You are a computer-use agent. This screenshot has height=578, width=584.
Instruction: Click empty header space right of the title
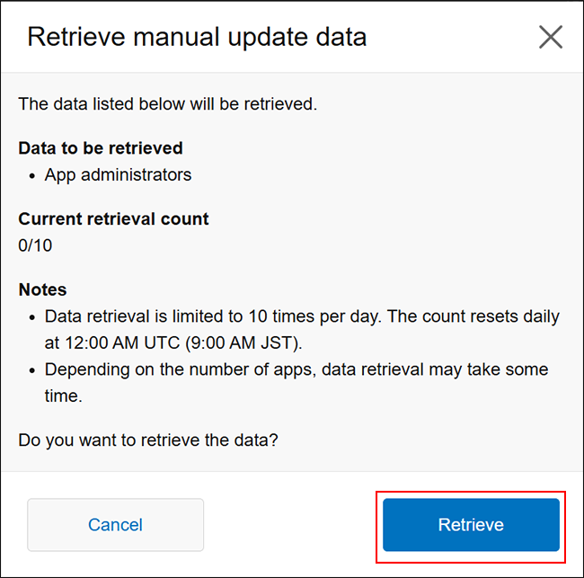449,37
